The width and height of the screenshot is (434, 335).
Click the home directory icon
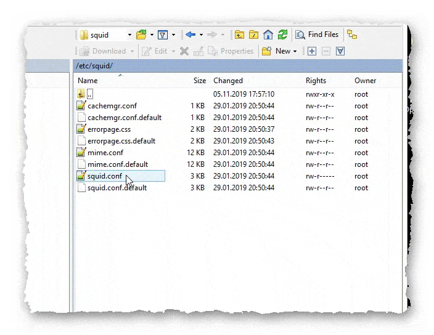tap(268, 35)
